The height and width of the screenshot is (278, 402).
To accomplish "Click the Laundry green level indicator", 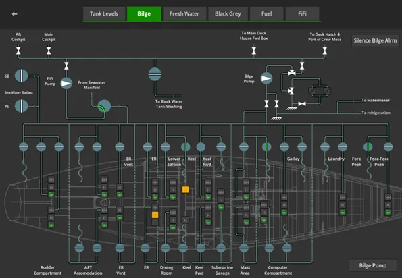I will pos(343,213).
